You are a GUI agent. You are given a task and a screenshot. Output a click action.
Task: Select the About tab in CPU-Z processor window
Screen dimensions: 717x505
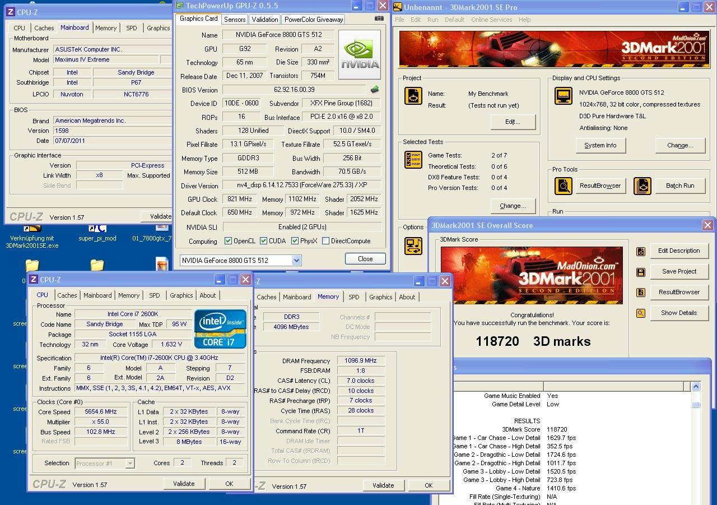click(x=208, y=295)
